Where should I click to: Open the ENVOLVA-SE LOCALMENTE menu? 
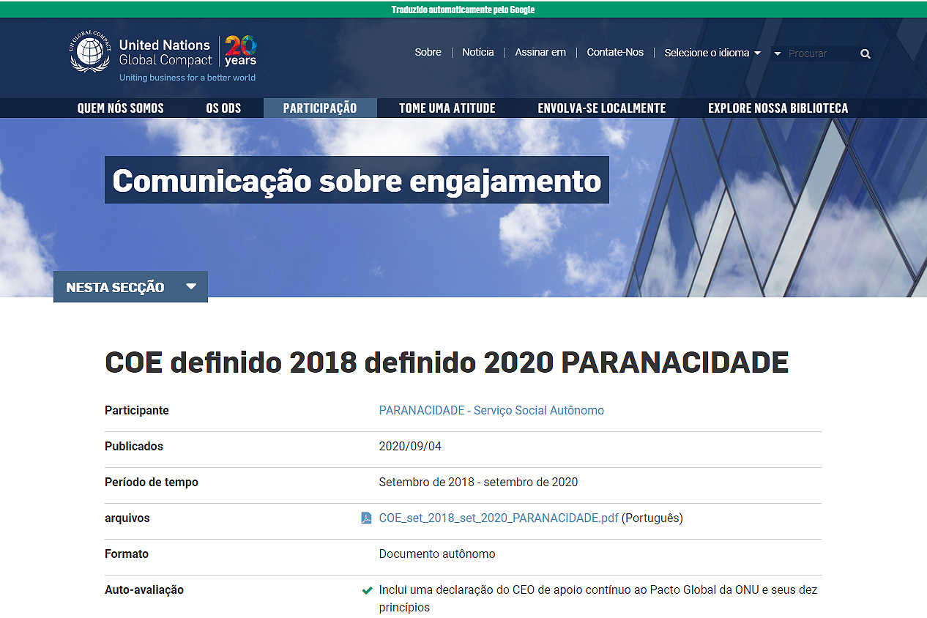coord(602,108)
